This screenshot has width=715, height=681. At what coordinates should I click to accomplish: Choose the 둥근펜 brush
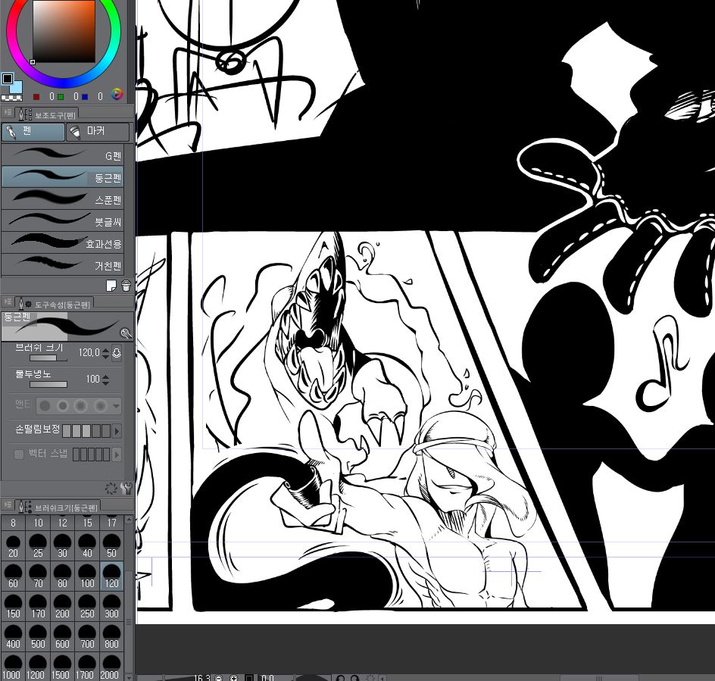click(x=63, y=177)
